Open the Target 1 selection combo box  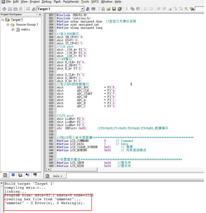pyautogui.click(x=61, y=9)
